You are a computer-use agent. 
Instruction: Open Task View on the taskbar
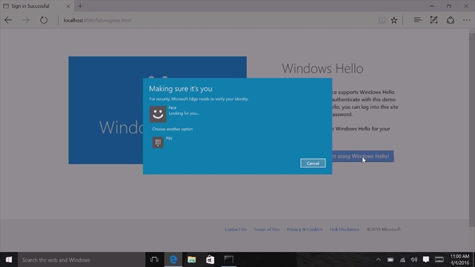(x=154, y=259)
